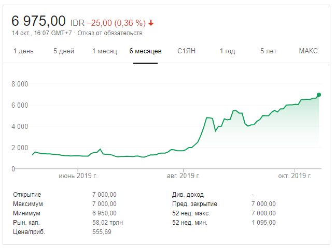Click the 6 975,00 current price
The image size is (335, 248).
tap(39, 21)
